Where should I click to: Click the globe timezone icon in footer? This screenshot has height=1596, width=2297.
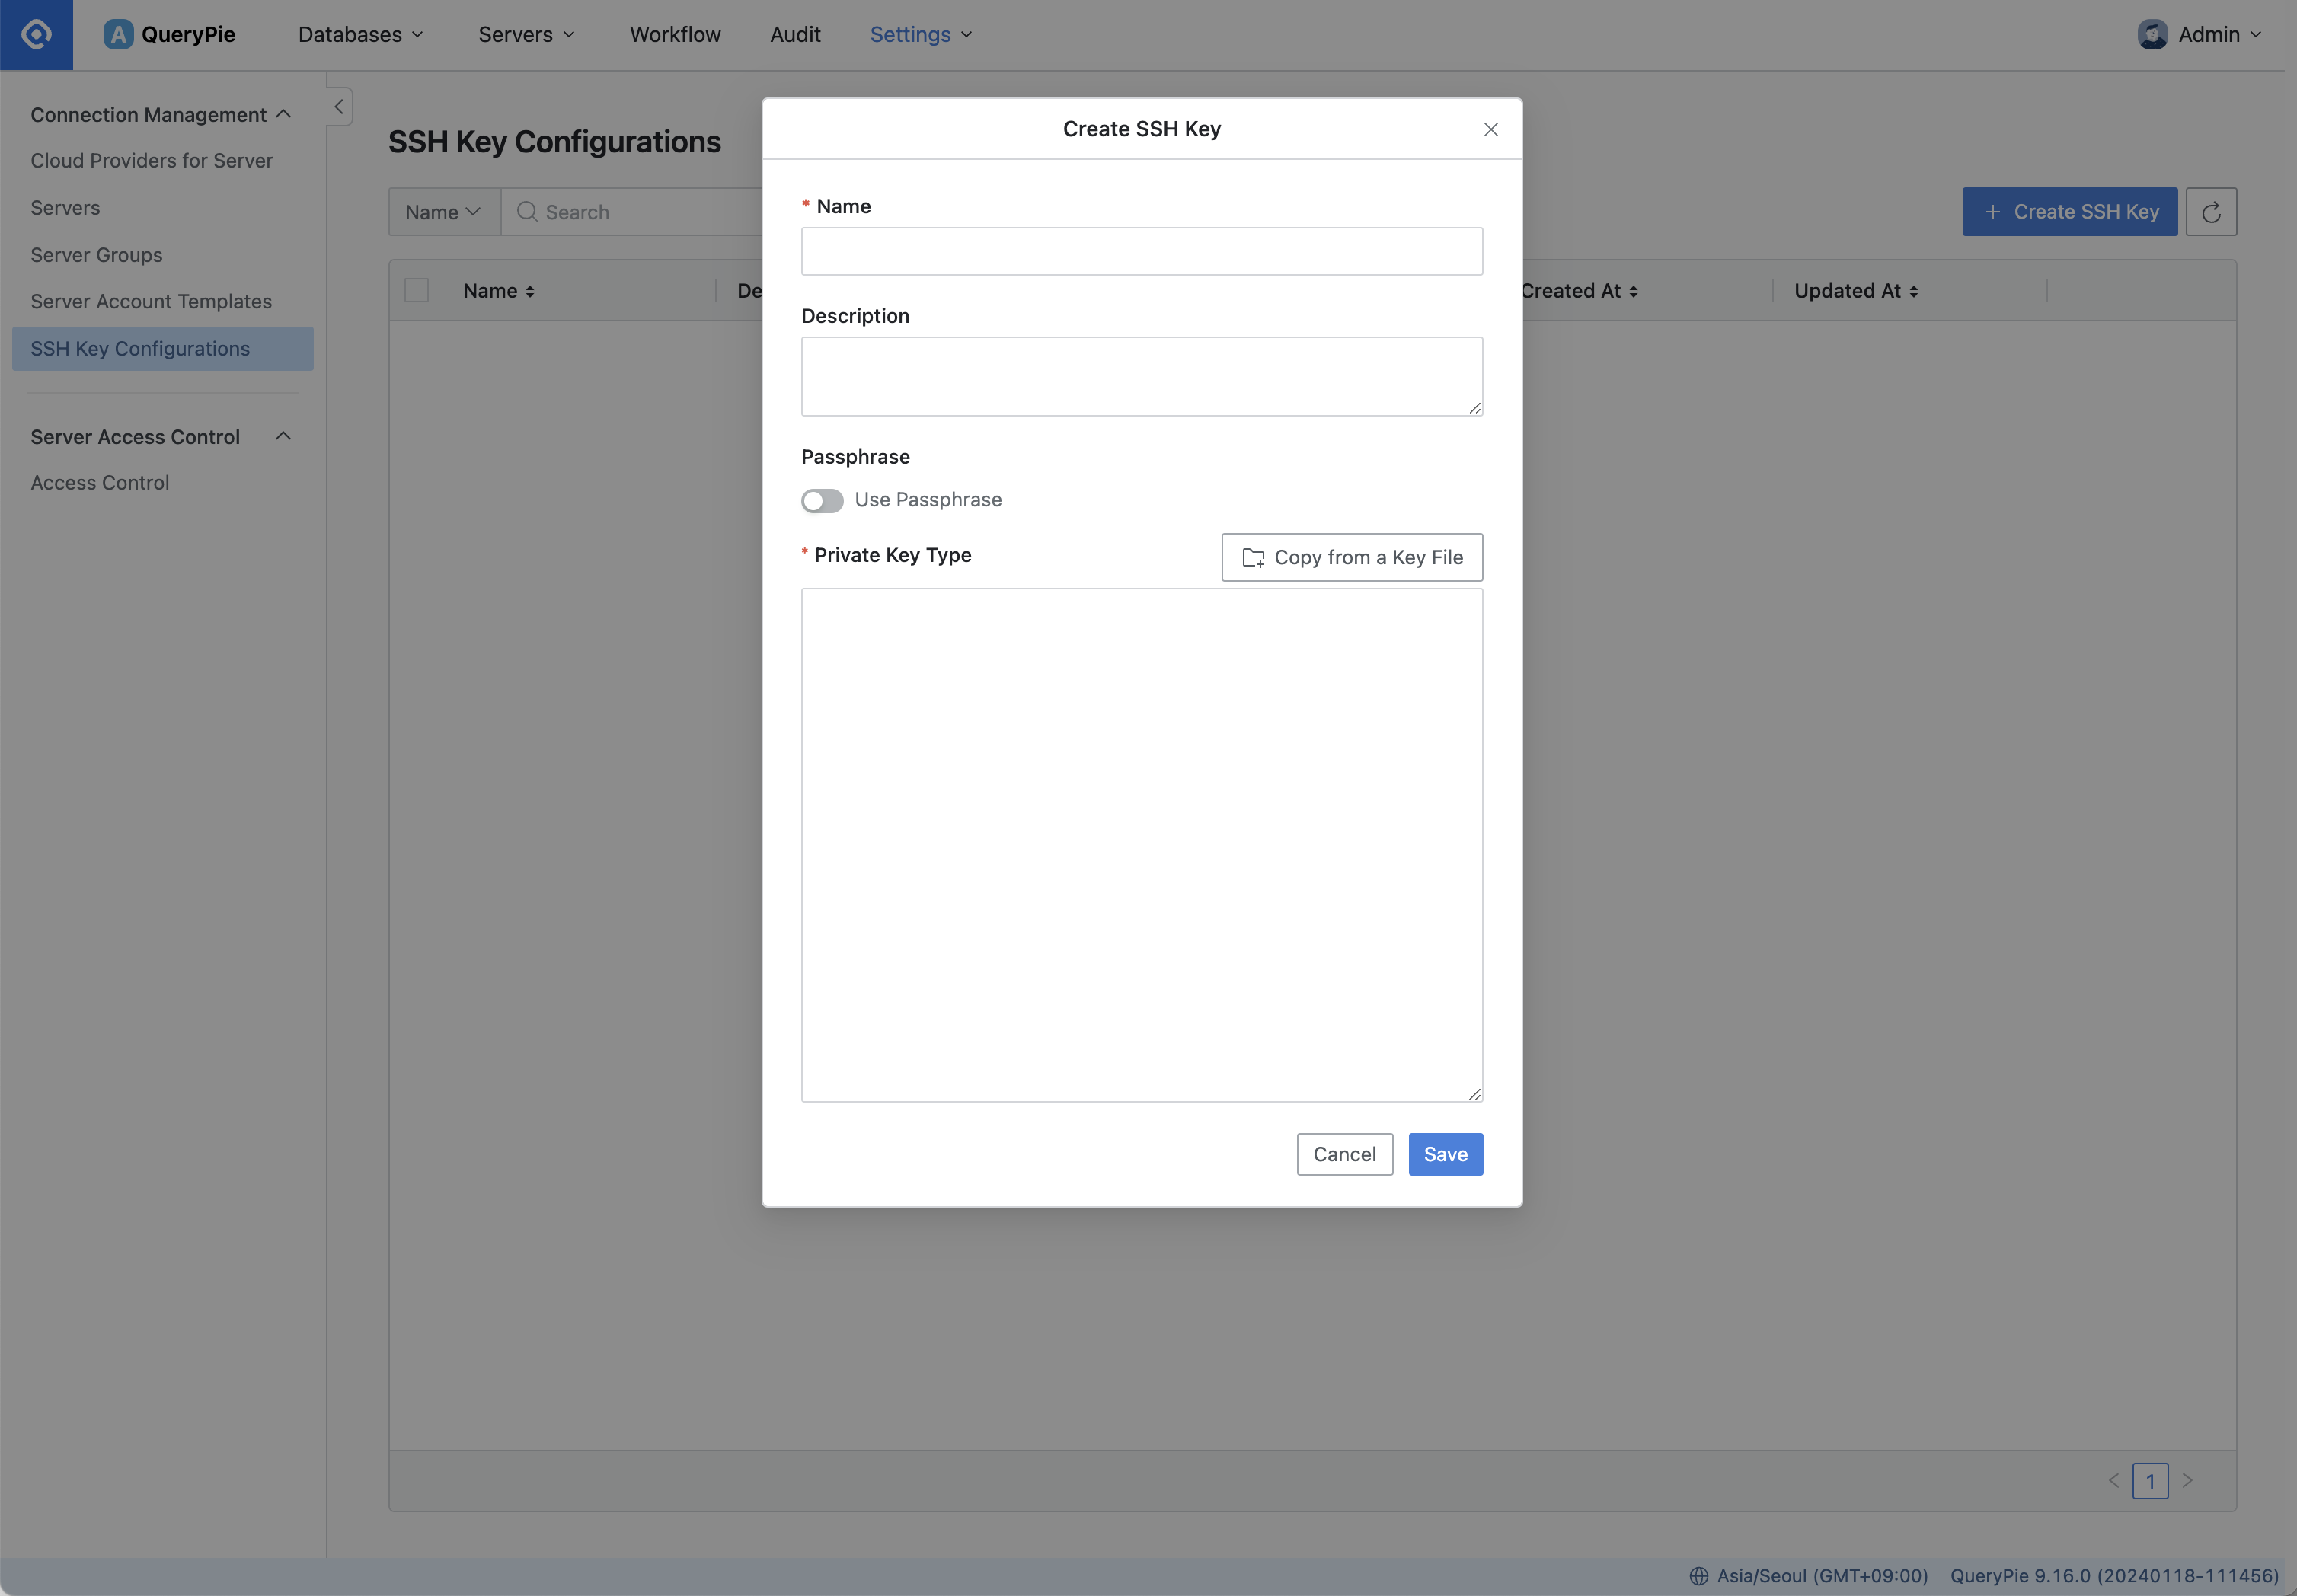(1698, 1575)
